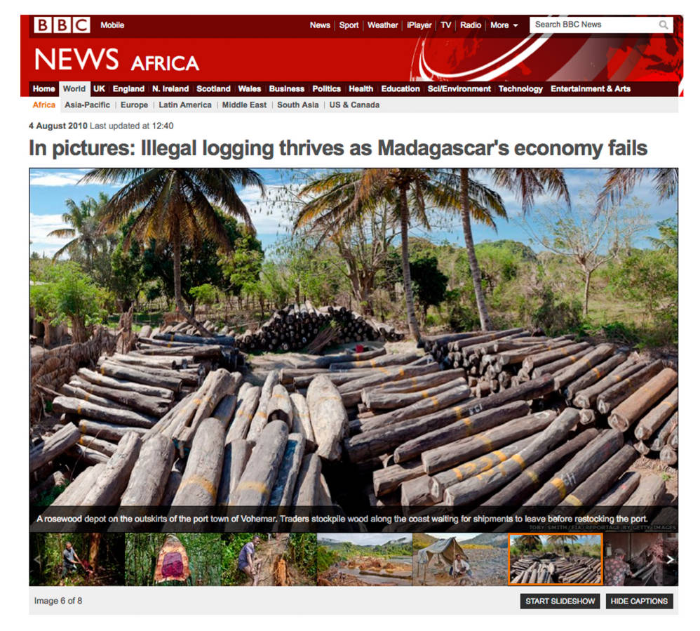Click the BBC logo
This screenshot has width=700, height=631.
point(62,25)
